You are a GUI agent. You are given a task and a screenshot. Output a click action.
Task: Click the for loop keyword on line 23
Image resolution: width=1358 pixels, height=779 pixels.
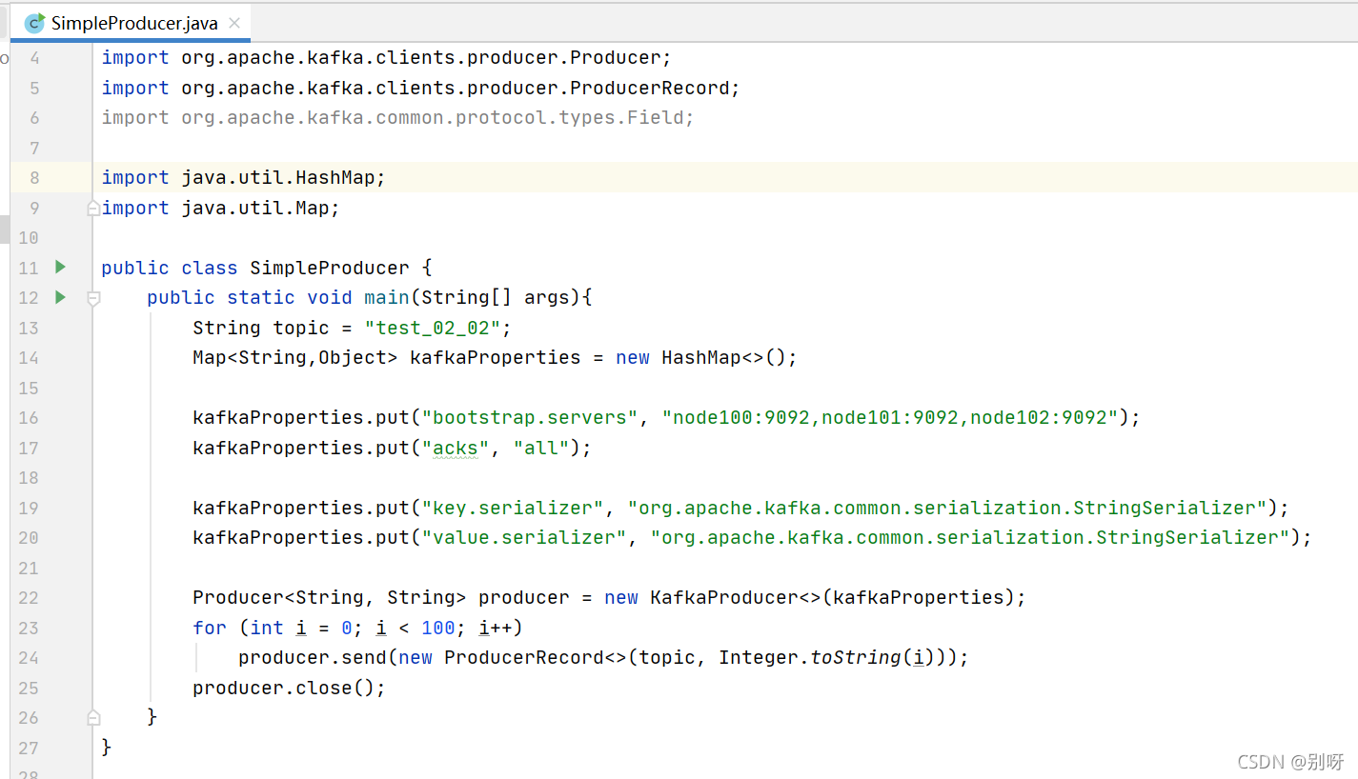tap(210, 628)
